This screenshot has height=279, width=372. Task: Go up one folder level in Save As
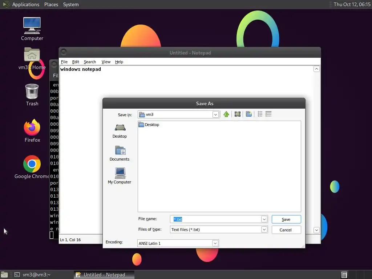pyautogui.click(x=226, y=114)
